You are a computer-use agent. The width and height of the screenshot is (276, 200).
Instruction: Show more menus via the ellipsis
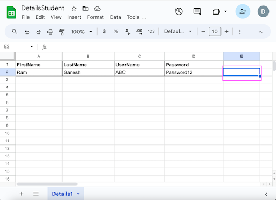pyautogui.click(x=144, y=18)
